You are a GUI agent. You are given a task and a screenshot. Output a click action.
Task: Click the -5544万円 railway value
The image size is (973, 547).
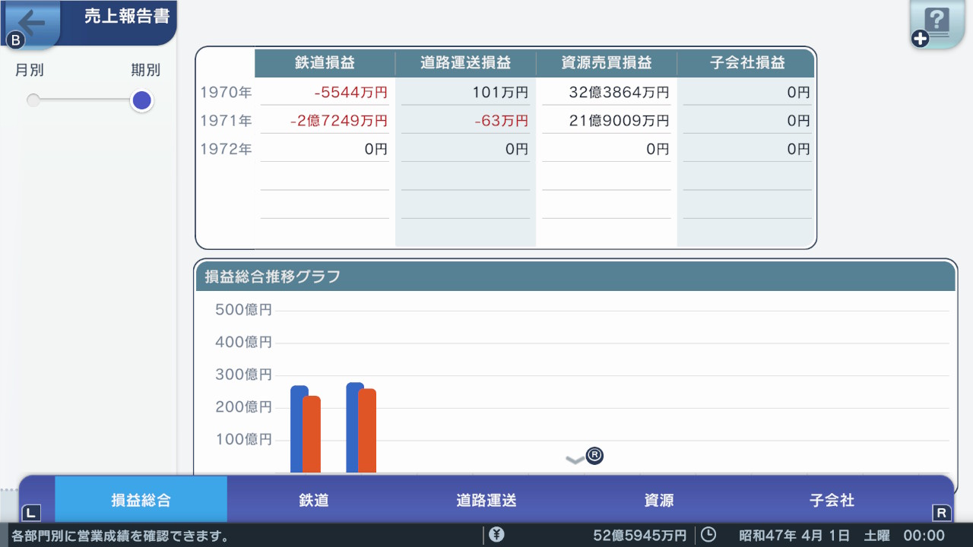coord(350,93)
